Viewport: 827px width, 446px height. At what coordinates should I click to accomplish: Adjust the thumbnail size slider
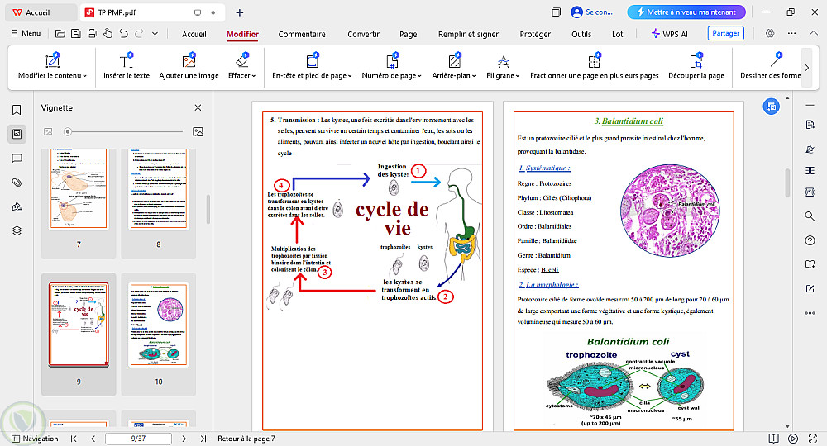coord(68,131)
